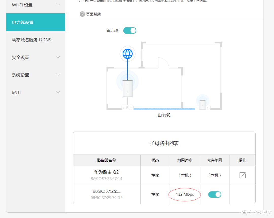Click MAC address 98:9C:57:2B:E7:14

pyautogui.click(x=107, y=179)
